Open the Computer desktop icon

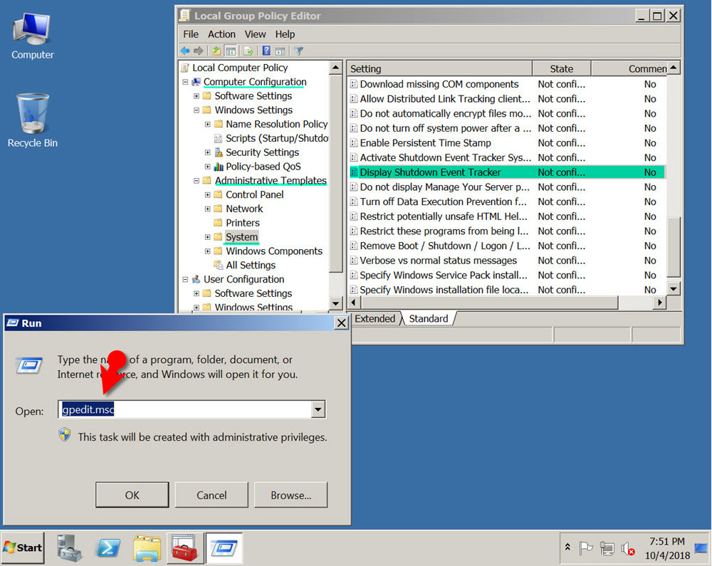[x=32, y=36]
